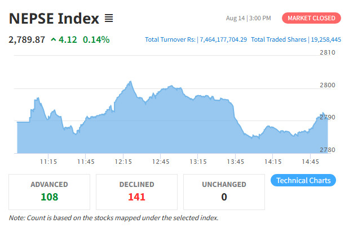Click the MARKET CLOSED badge

click(311, 18)
